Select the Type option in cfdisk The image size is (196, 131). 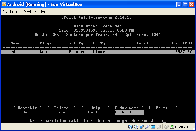[x=61, y=112]
